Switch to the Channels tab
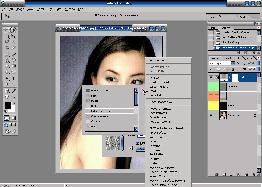Screen dimensions: 262x187 (227, 58)
